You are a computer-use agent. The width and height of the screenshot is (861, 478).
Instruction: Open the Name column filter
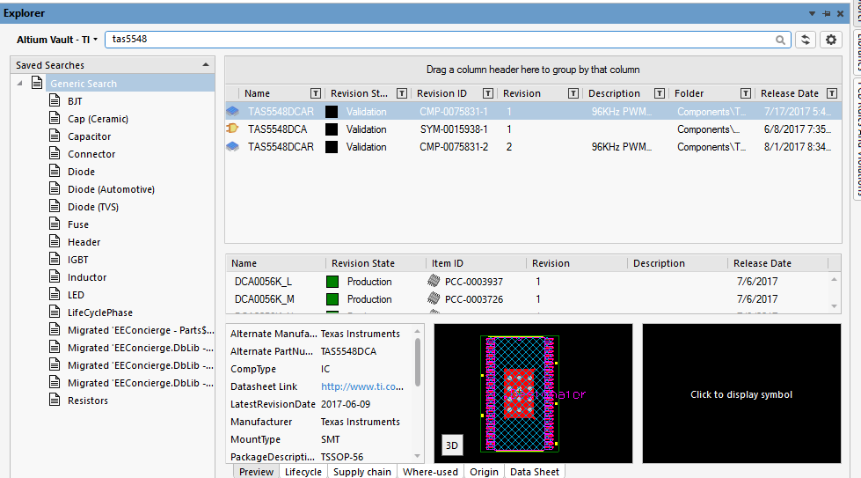315,93
